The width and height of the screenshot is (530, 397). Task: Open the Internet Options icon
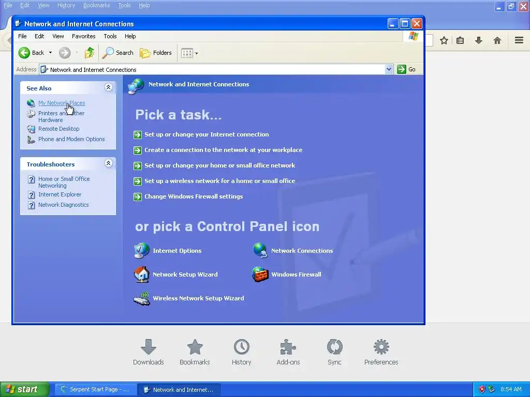[141, 251]
